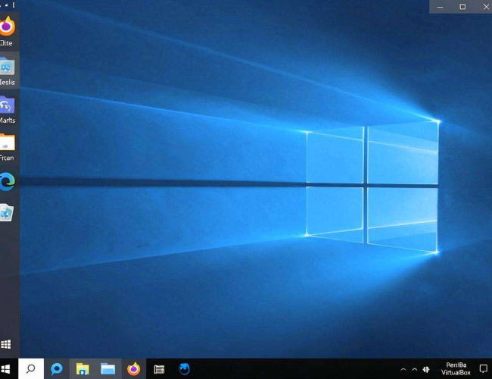Expand the first system tray chevron
This screenshot has height=379, width=492.
tap(403, 370)
